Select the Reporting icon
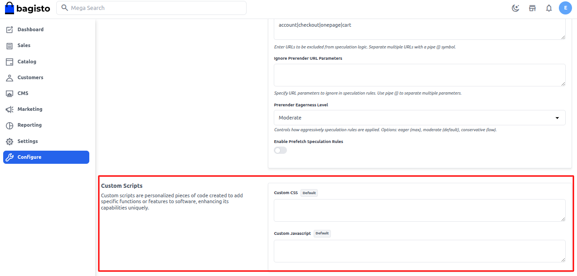This screenshot has width=577, height=276. click(x=10, y=125)
